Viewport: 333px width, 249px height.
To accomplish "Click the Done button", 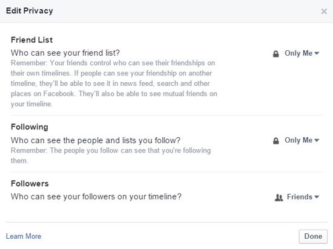I will coord(313,236).
